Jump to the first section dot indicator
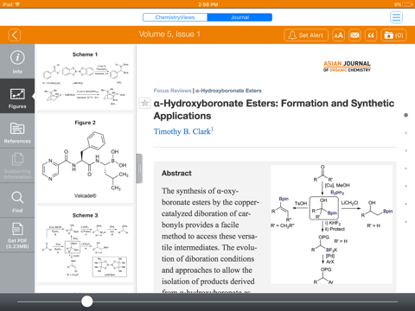415x311 pixels. pos(405,115)
